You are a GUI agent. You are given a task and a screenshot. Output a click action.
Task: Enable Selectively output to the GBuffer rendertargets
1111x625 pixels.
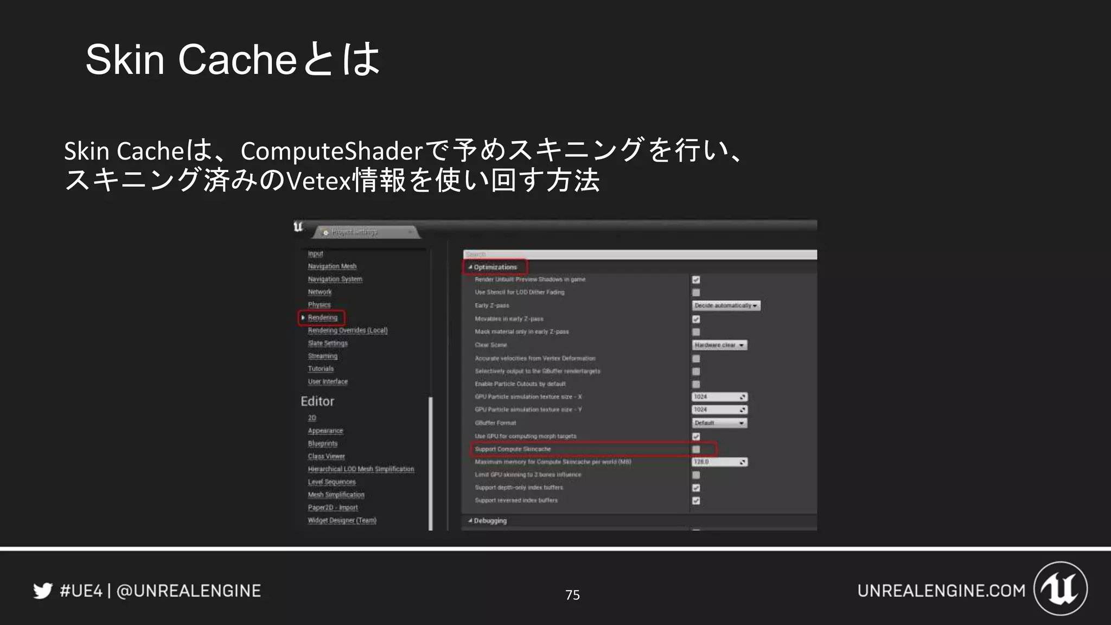(696, 372)
